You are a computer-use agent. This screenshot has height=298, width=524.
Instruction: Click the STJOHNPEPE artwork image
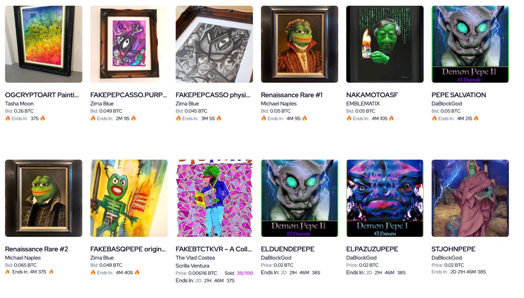470,198
